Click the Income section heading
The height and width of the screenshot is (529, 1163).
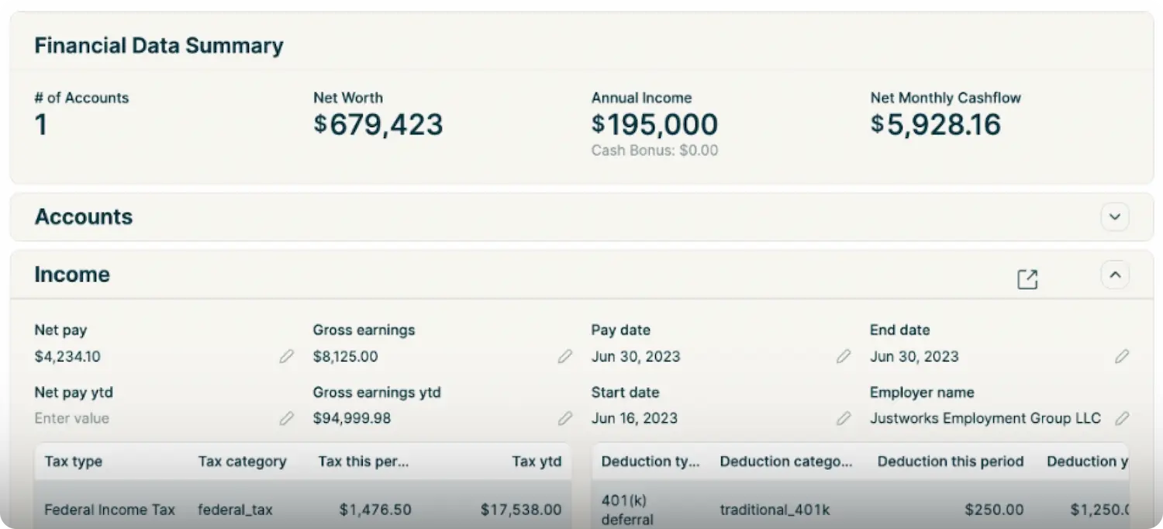tap(72, 275)
